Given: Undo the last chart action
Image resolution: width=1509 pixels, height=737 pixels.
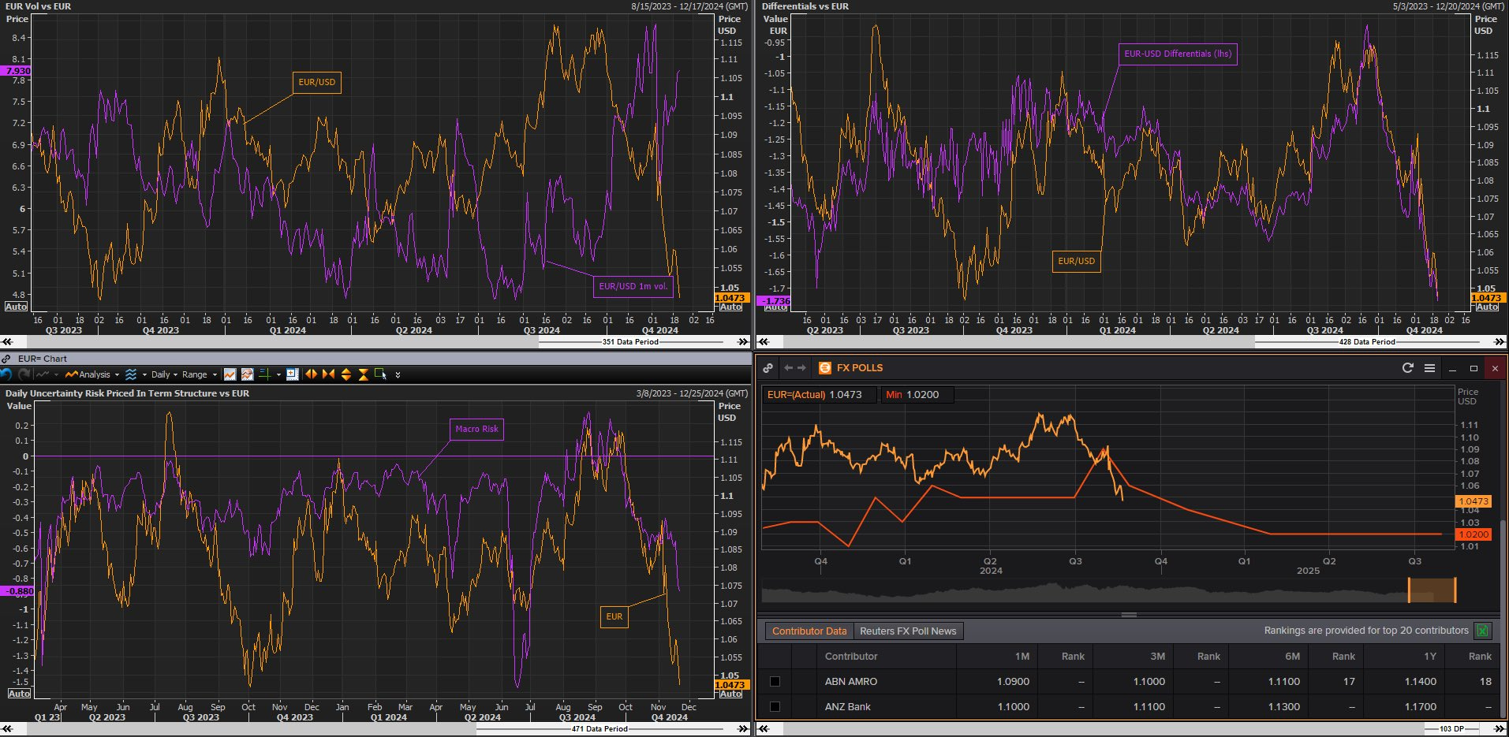Looking at the screenshot, I should tap(6, 374).
